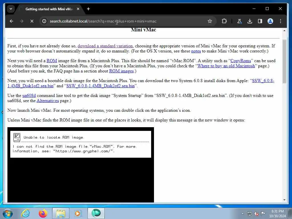Stop loading the page
This screenshot has height=219, width=292.
tap(32, 21)
